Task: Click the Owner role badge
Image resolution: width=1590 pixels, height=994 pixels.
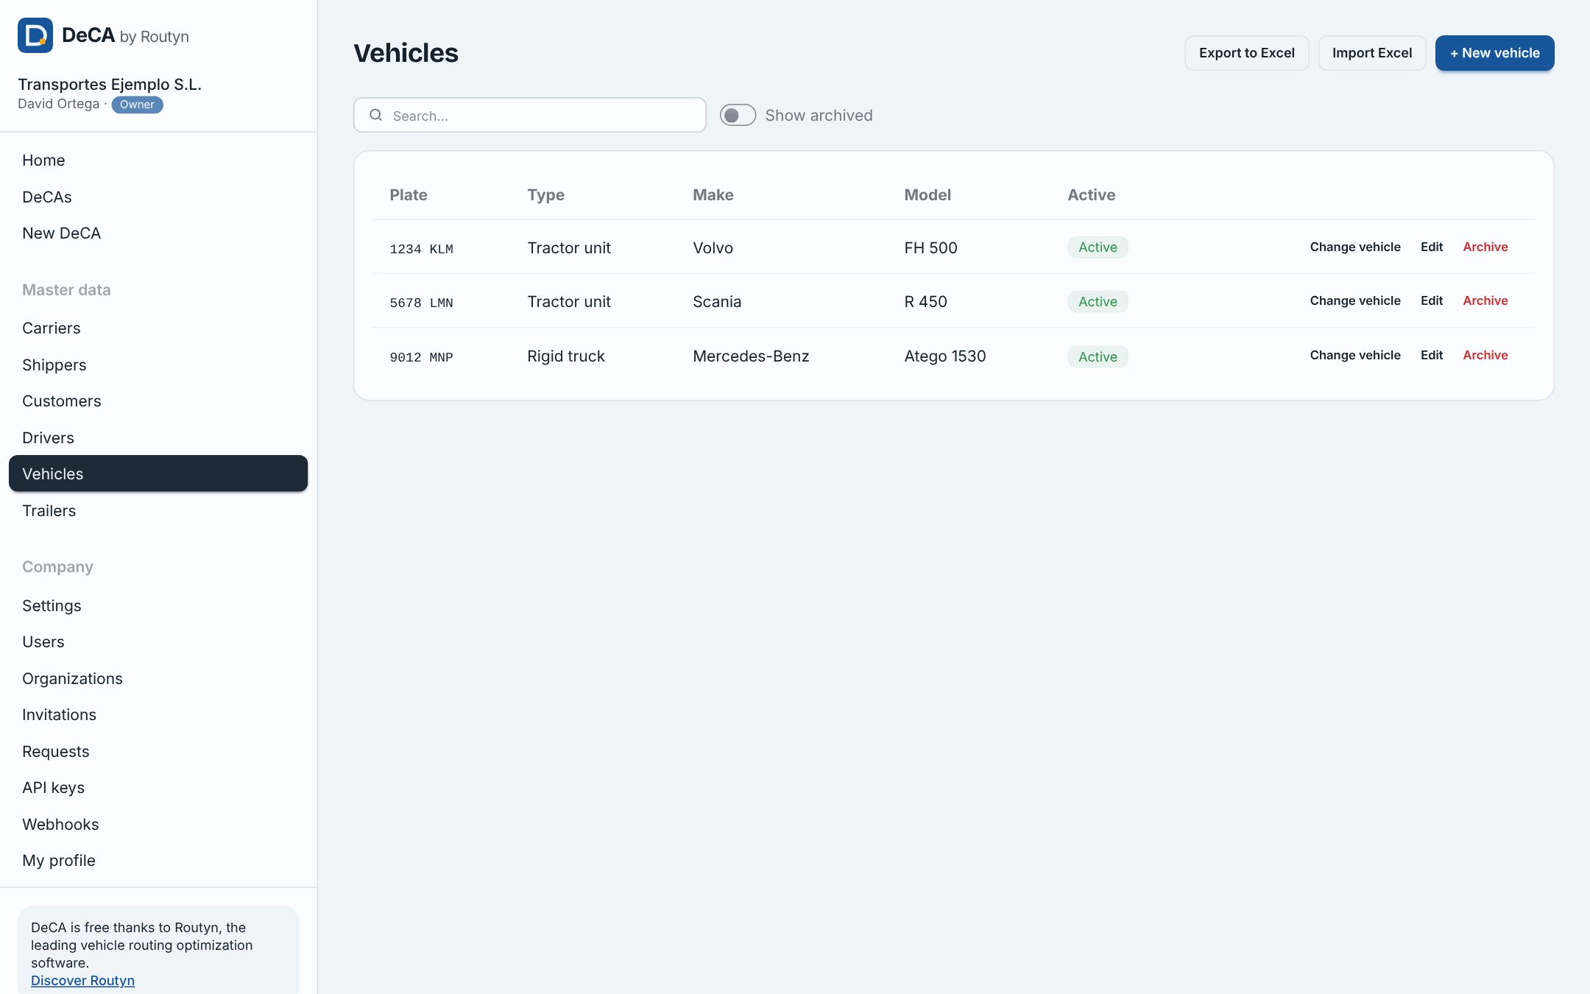Action: (x=137, y=105)
